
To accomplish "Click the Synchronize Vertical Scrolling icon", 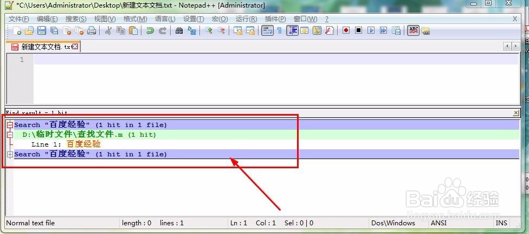I will 238,31.
